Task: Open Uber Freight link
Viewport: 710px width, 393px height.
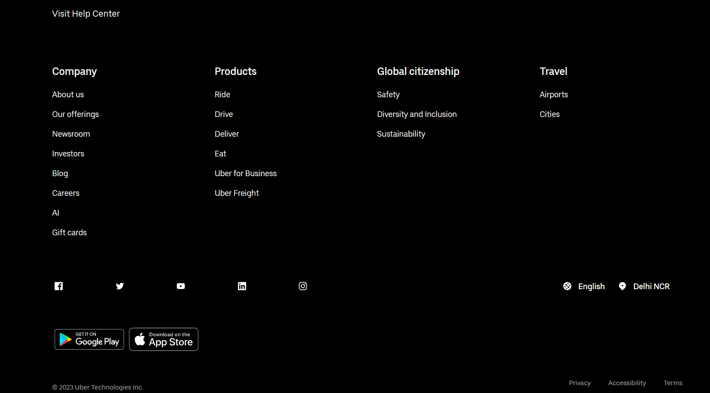Action: click(237, 193)
